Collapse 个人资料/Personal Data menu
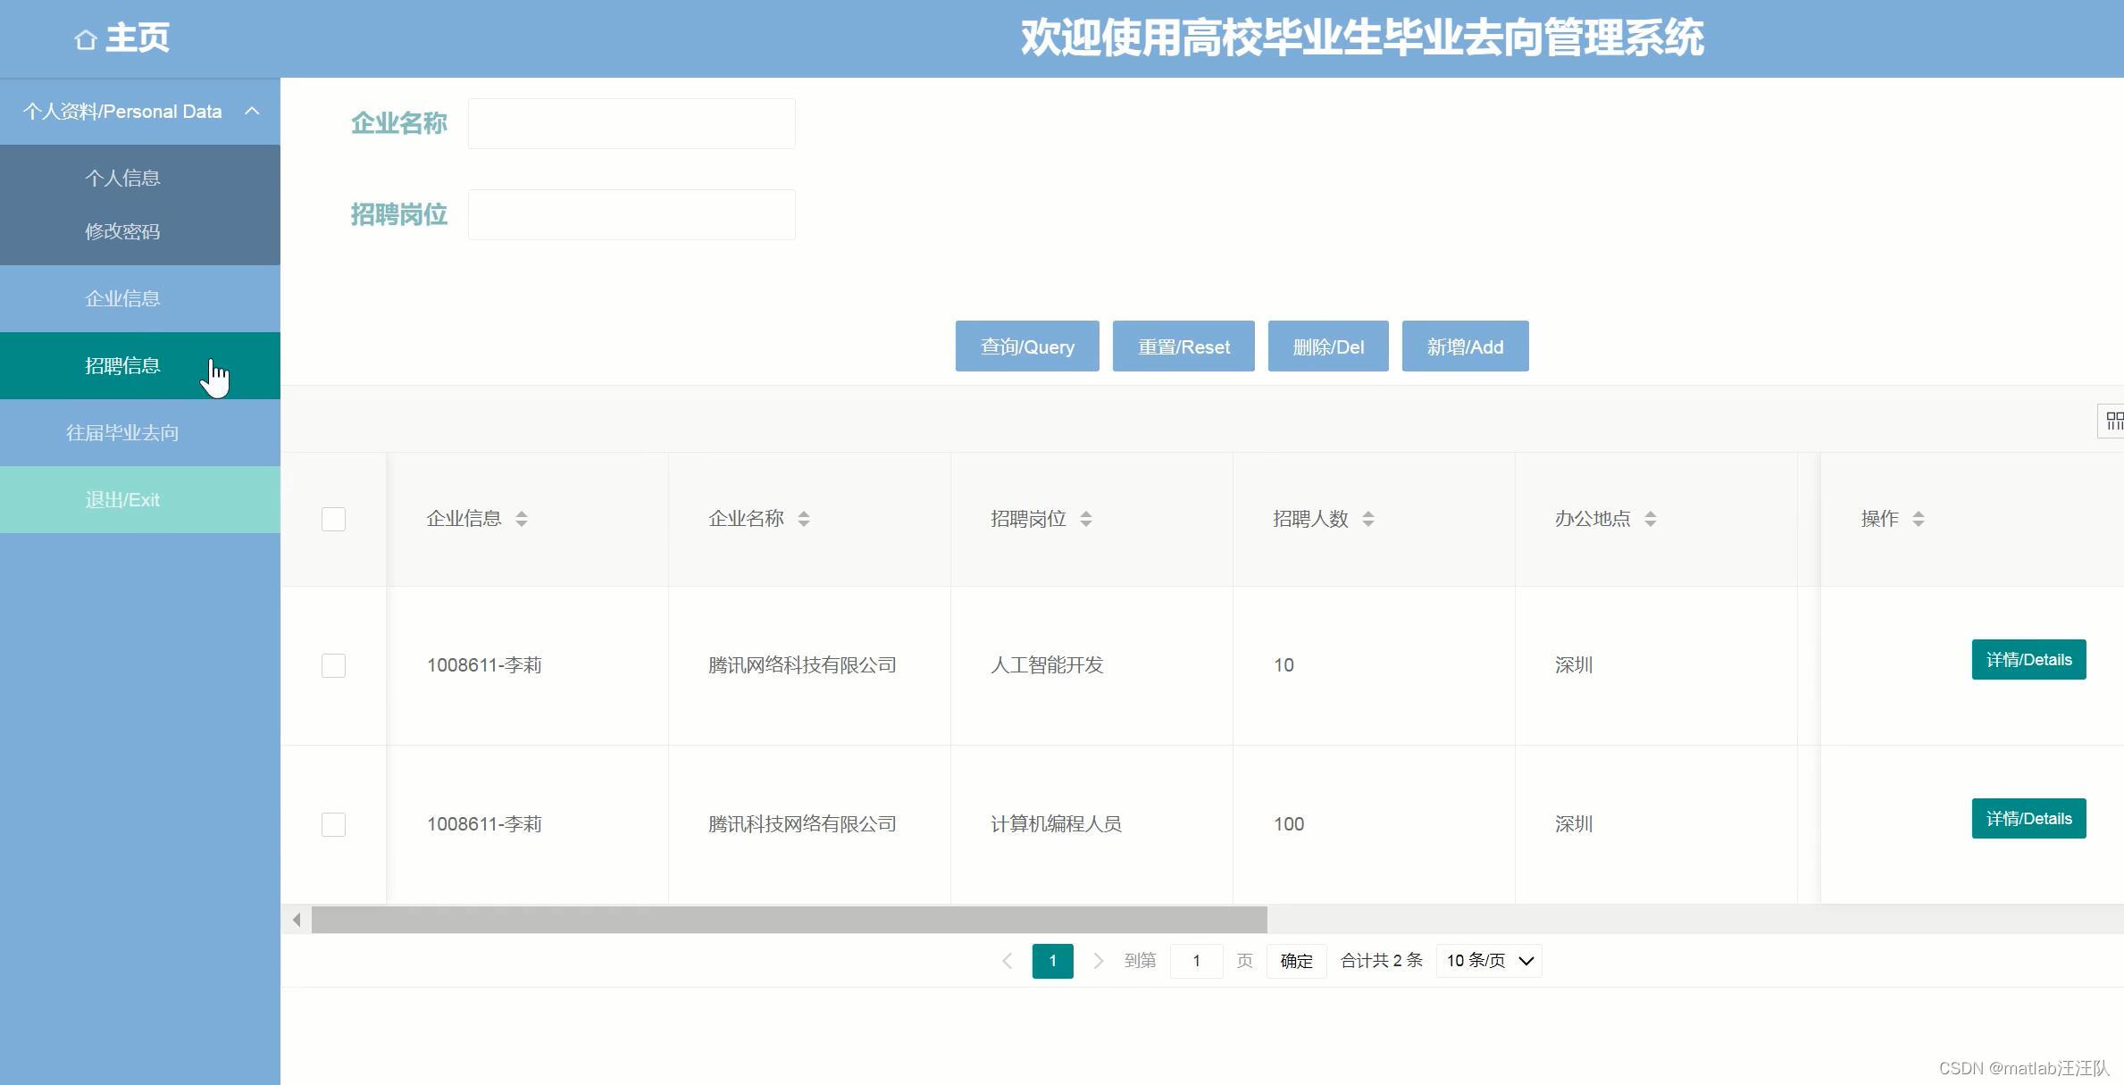Viewport: 2124px width, 1085px height. 252,112
